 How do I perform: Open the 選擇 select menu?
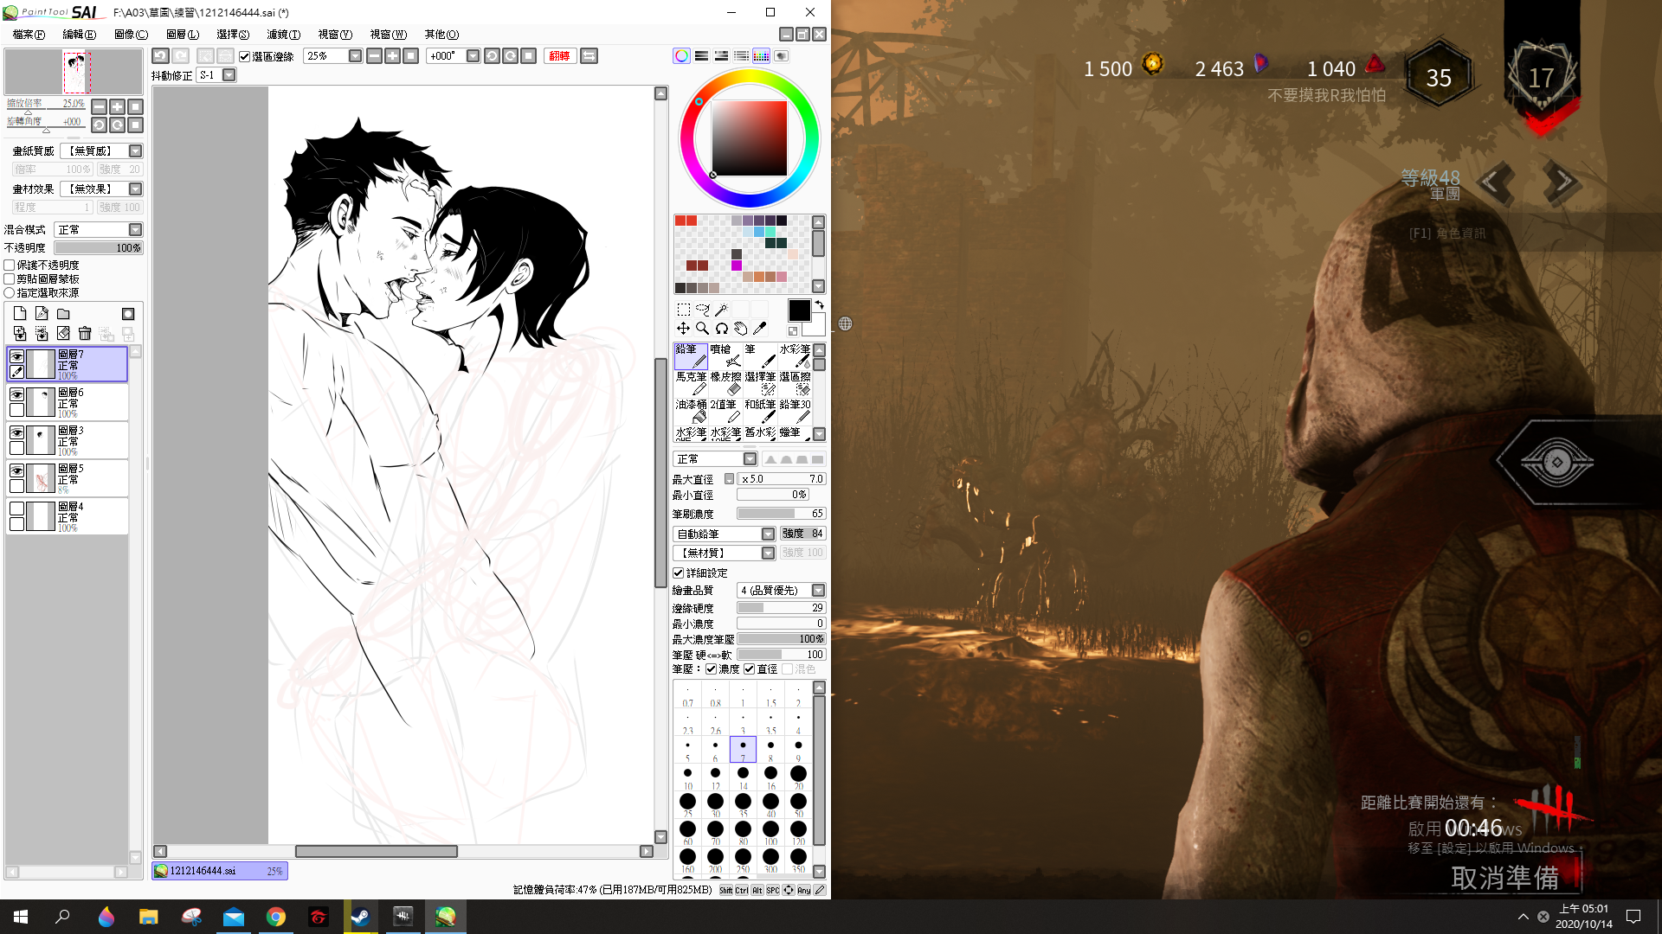coord(232,35)
